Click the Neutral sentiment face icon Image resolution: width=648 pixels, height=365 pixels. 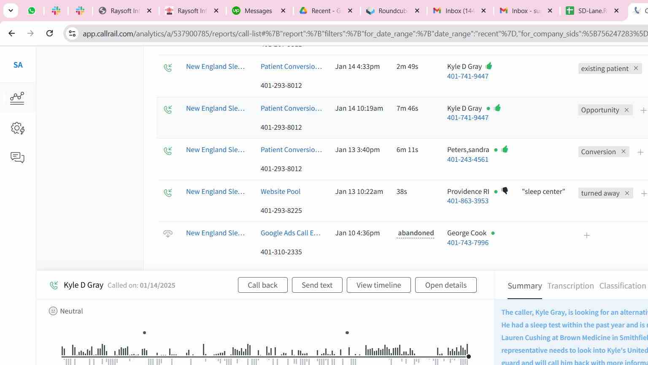[53, 311]
